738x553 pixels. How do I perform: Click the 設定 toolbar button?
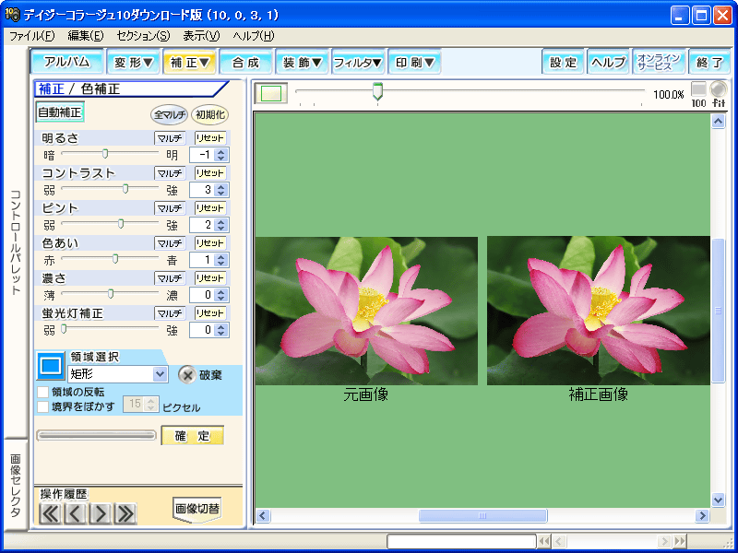[563, 62]
